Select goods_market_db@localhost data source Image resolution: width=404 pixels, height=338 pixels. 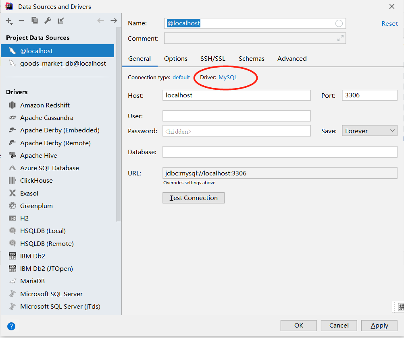click(58, 63)
